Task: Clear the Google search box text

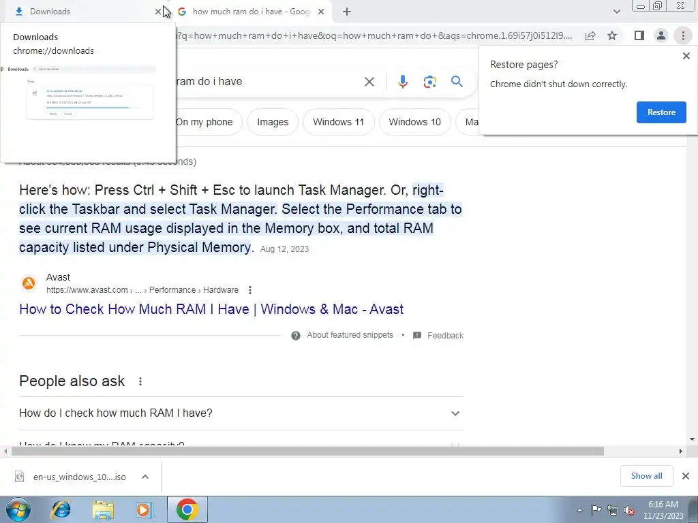Action: (x=369, y=82)
